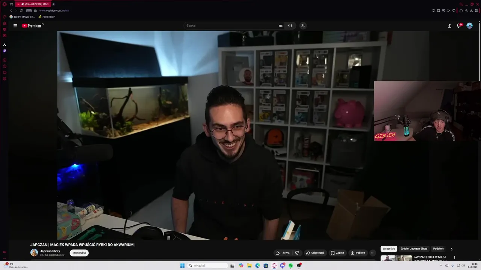Screen dimensions: 481x270
Task: Add page to bookmarks with the heart icon
Action: pyautogui.click(x=454, y=10)
